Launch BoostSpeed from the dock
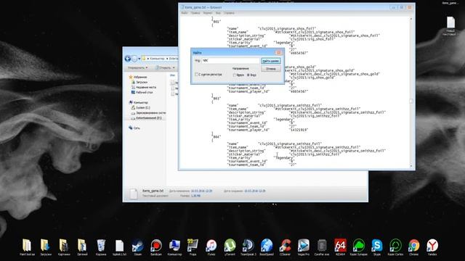 tap(267, 246)
